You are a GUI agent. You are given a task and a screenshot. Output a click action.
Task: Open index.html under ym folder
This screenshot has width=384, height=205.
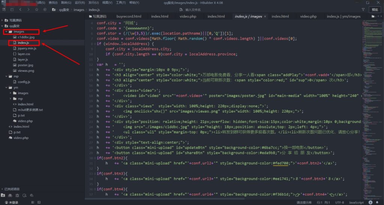(25, 104)
